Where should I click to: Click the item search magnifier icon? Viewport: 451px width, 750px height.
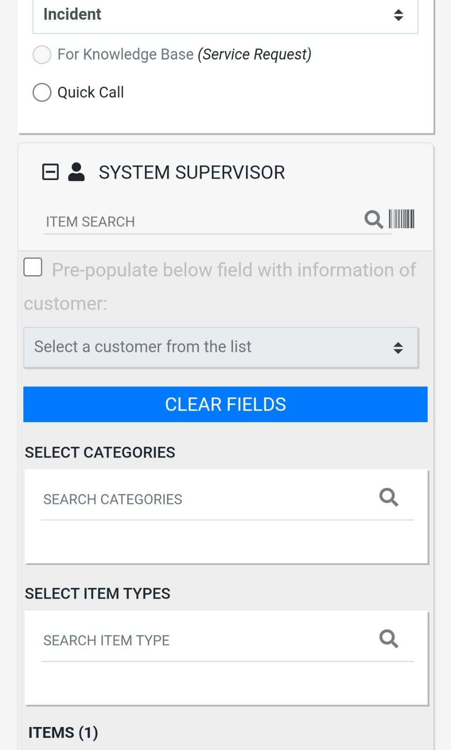click(373, 219)
